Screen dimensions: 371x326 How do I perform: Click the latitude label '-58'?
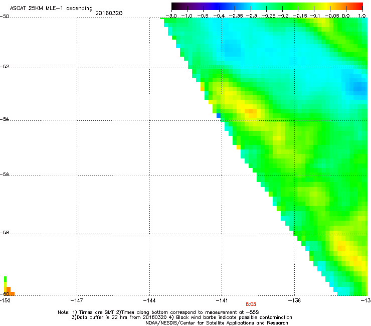point(5,233)
